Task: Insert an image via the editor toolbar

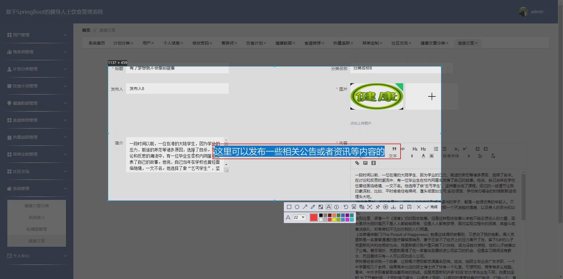Action: tap(365, 163)
